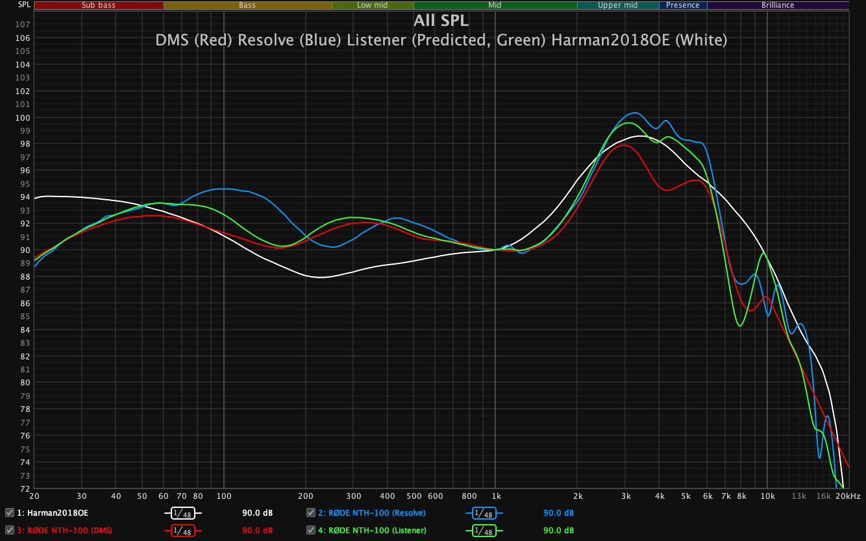Click the 72 value on the SPL axis
Screen dimensions: 866x541
click(25, 488)
